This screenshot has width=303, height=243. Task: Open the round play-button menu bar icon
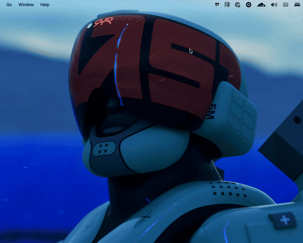click(249, 4)
